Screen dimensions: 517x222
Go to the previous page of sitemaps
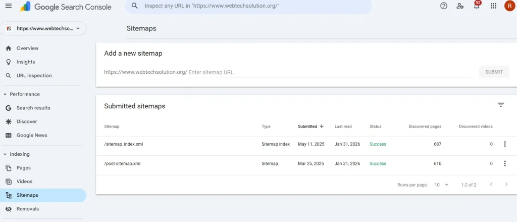(x=491, y=185)
